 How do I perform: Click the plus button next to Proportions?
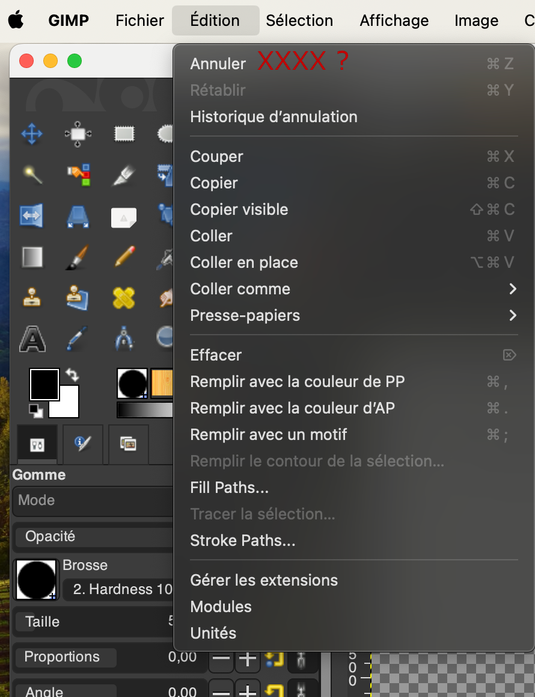pos(247,658)
